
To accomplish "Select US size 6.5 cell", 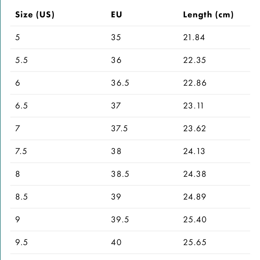I will [21, 106].
